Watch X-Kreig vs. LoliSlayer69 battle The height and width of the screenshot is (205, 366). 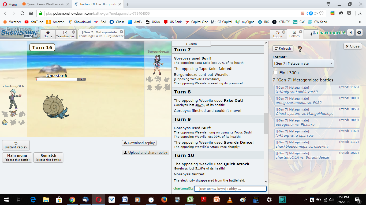pos(317,90)
